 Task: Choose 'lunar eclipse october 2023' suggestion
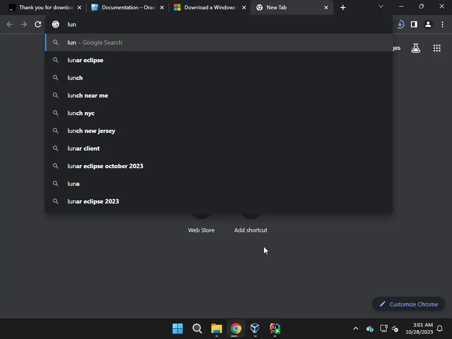[x=219, y=166]
